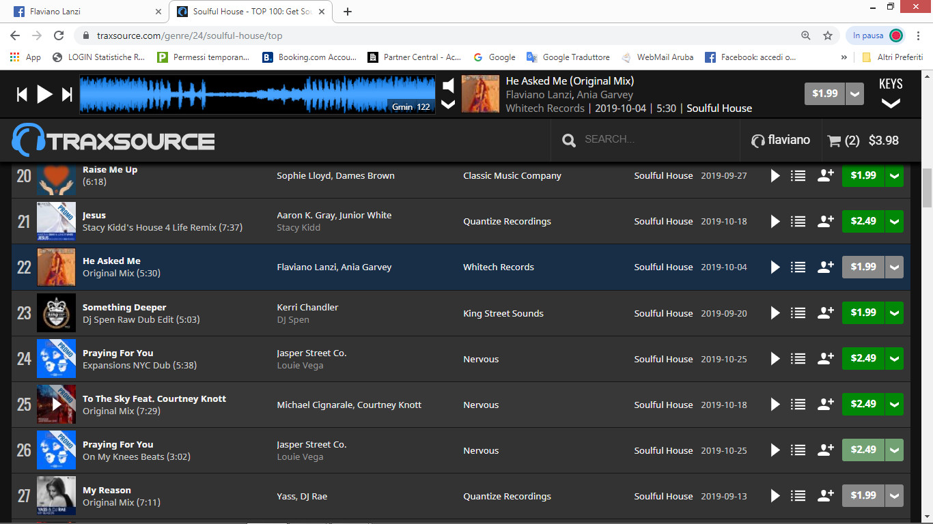
Task: Open King Street Sounds label page
Action: (503, 314)
